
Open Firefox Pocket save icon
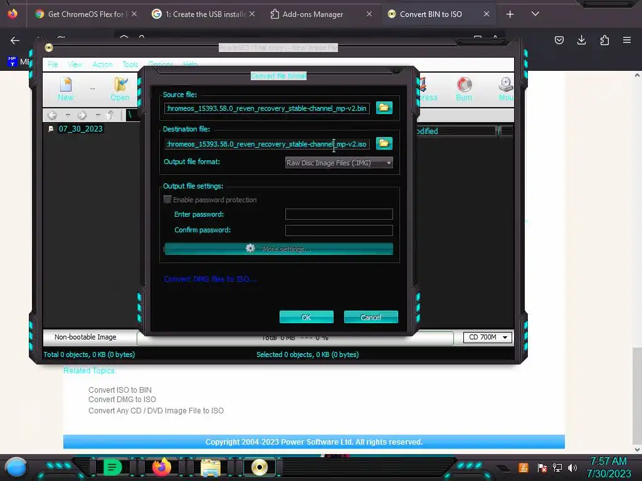click(559, 40)
